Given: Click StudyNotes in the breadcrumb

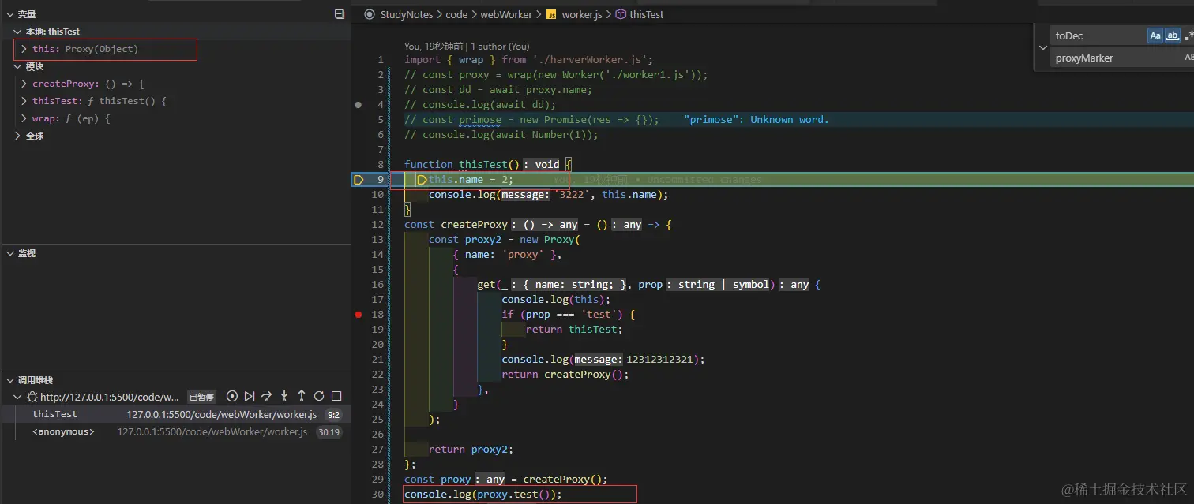Looking at the screenshot, I should point(407,14).
